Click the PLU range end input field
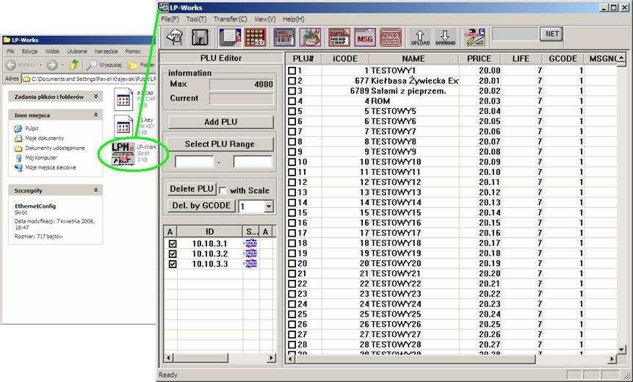This screenshot has width=633, height=382. pos(253,162)
